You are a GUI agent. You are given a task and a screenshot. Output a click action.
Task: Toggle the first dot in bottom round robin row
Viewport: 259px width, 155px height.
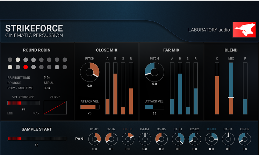(x=10, y=67)
